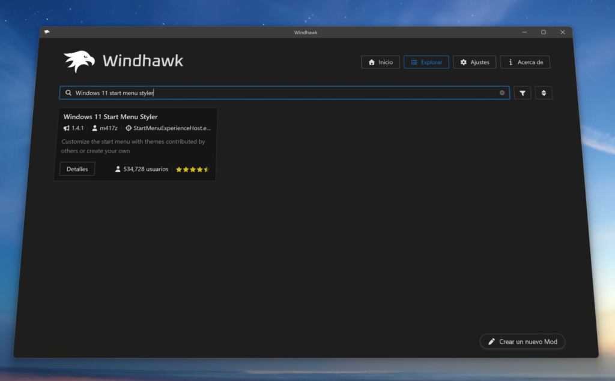This screenshot has width=615, height=381.
Task: Open the Acerca de tab
Action: [x=525, y=62]
